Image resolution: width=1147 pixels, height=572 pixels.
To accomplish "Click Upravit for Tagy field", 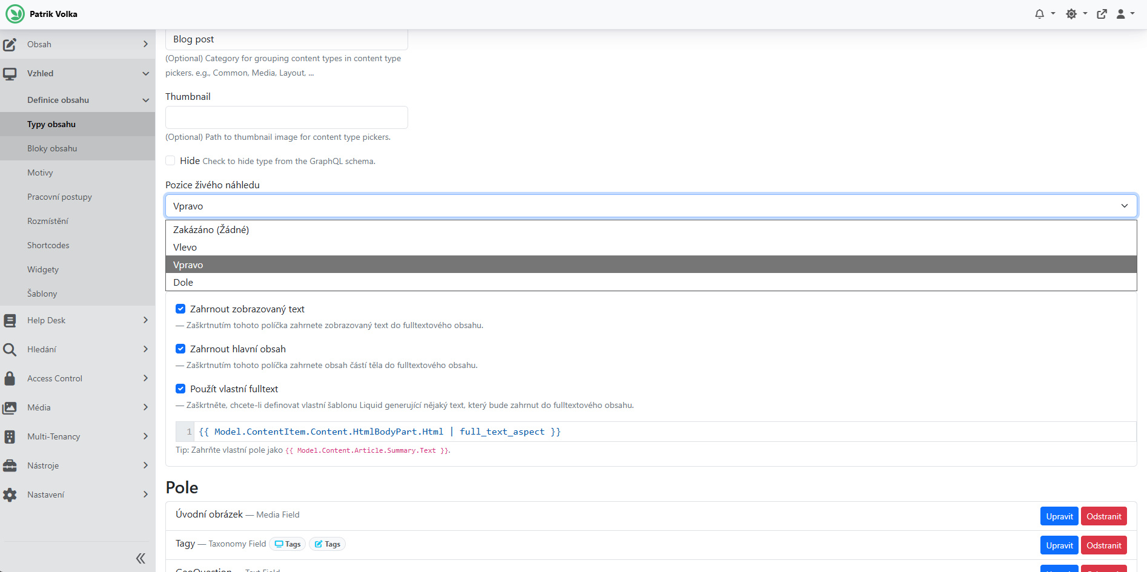I will tap(1059, 545).
